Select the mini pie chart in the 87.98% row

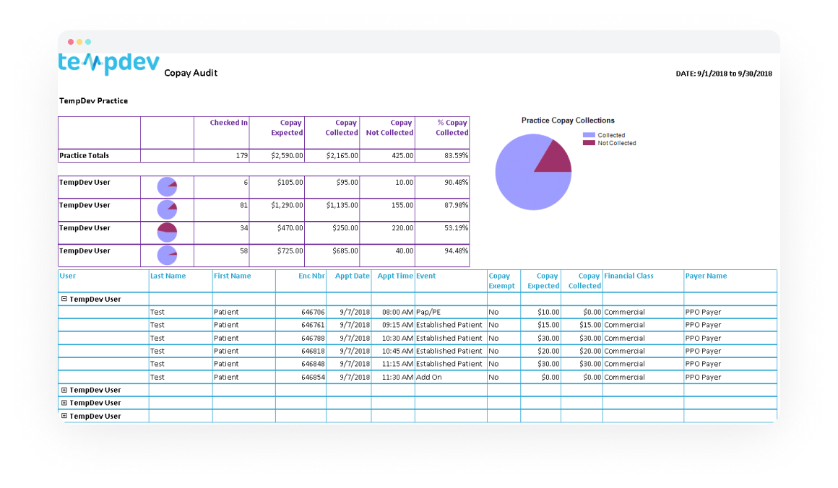pos(166,209)
